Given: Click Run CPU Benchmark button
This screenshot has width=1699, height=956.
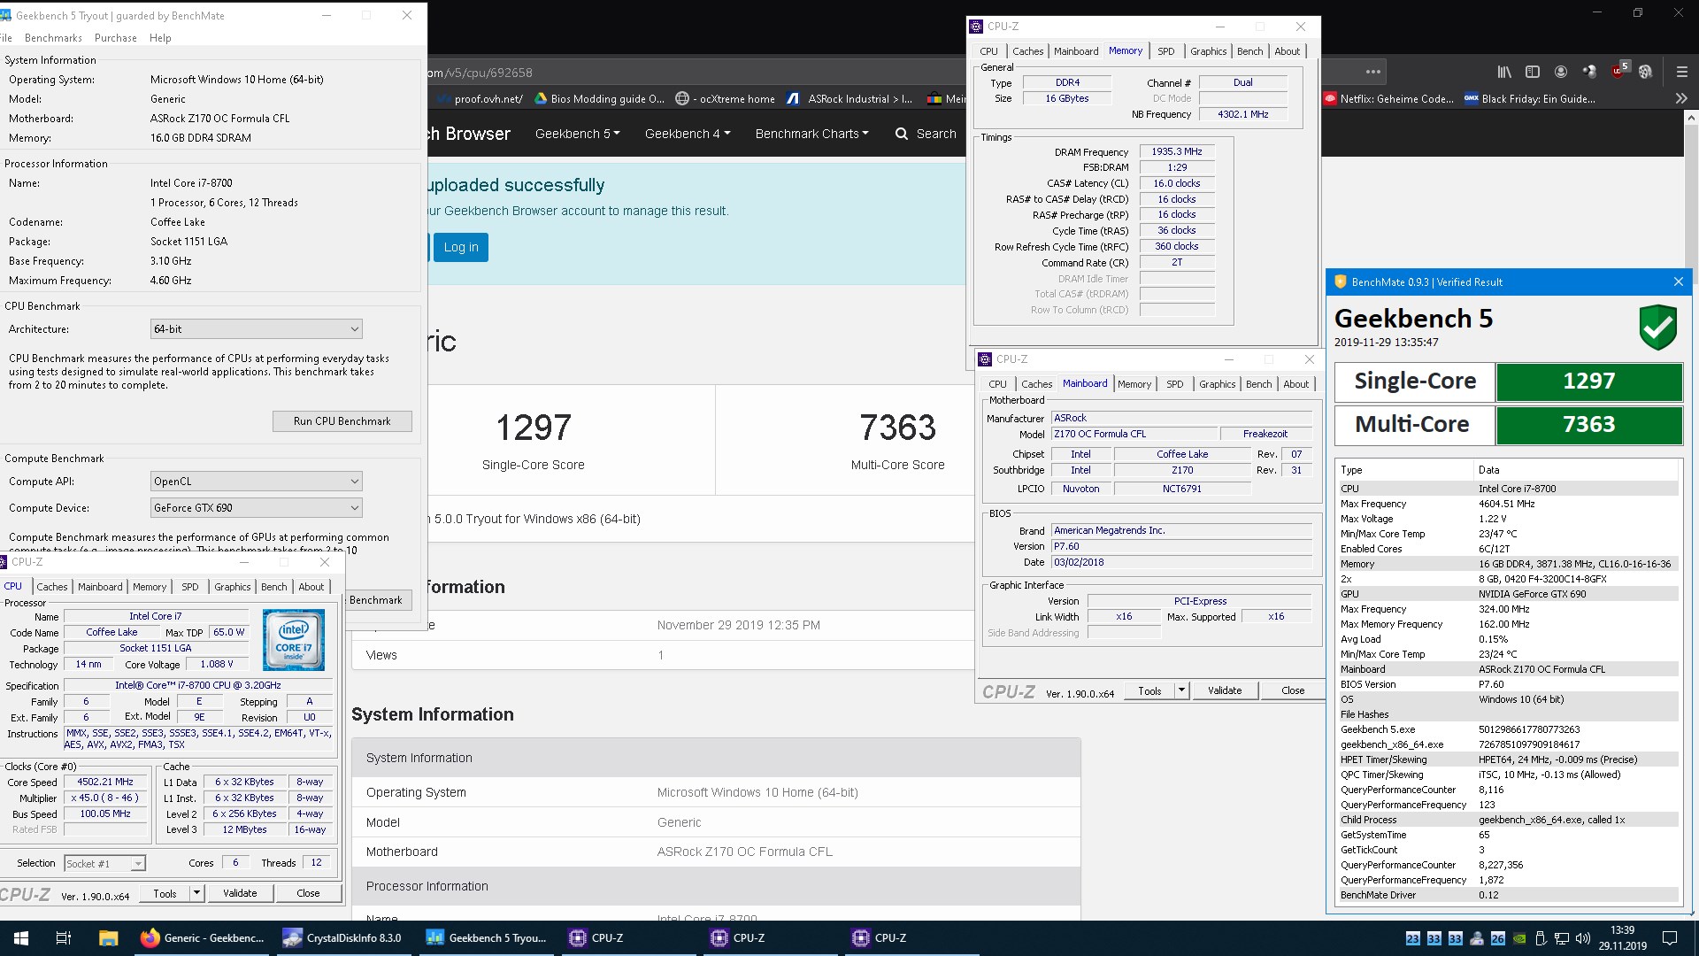Looking at the screenshot, I should [x=342, y=421].
